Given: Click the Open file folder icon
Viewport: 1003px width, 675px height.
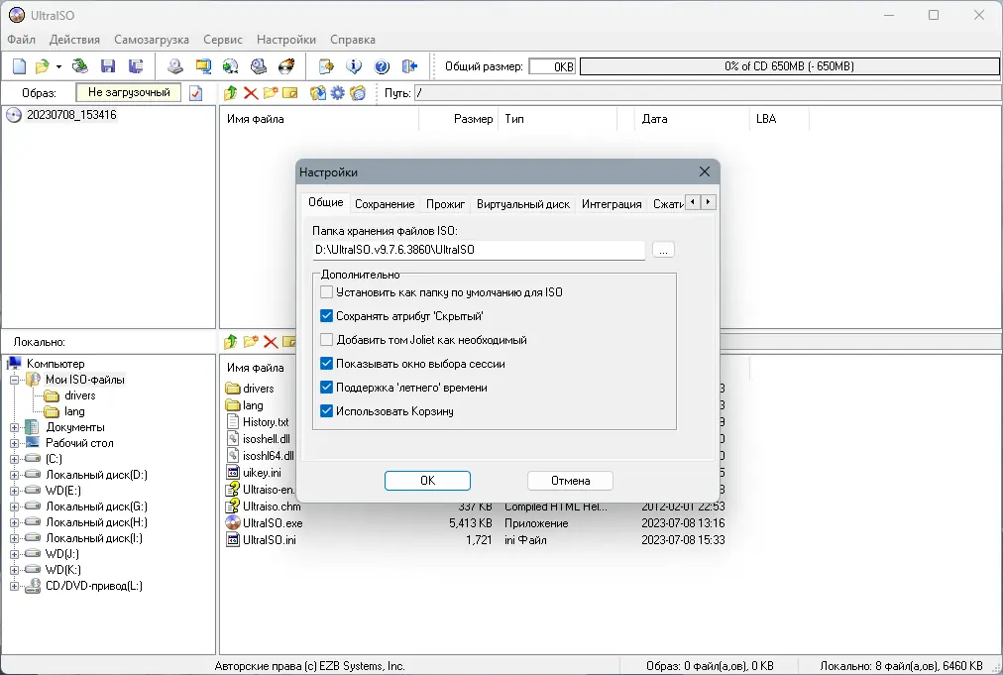Looking at the screenshot, I should point(43,65).
